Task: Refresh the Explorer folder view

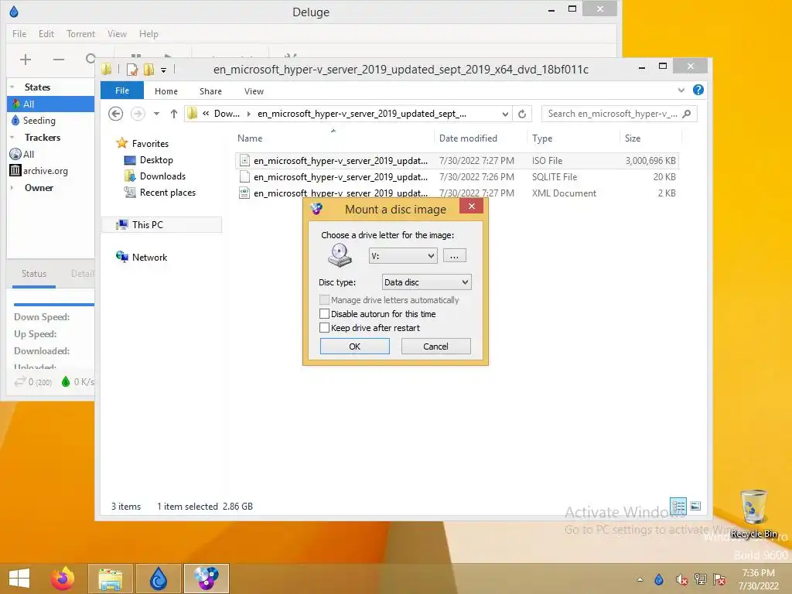Action: [x=522, y=114]
